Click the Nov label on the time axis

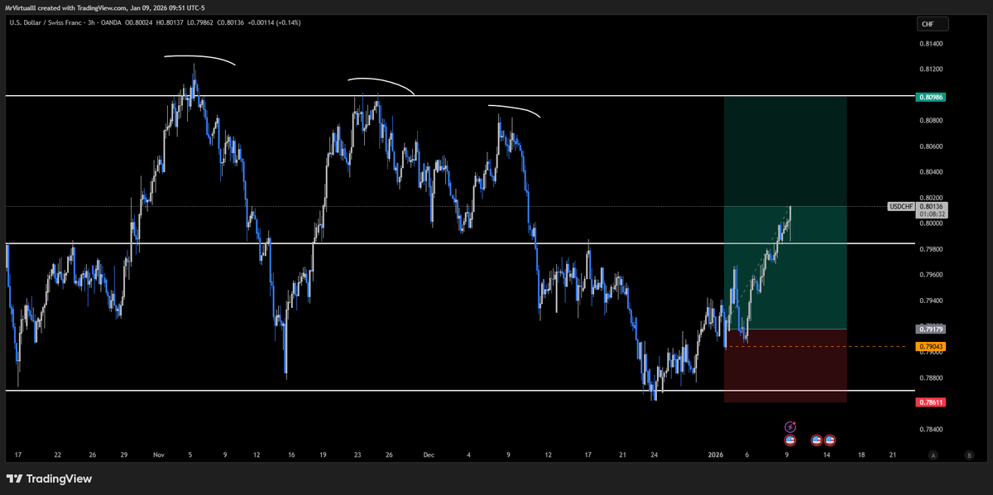(x=159, y=454)
